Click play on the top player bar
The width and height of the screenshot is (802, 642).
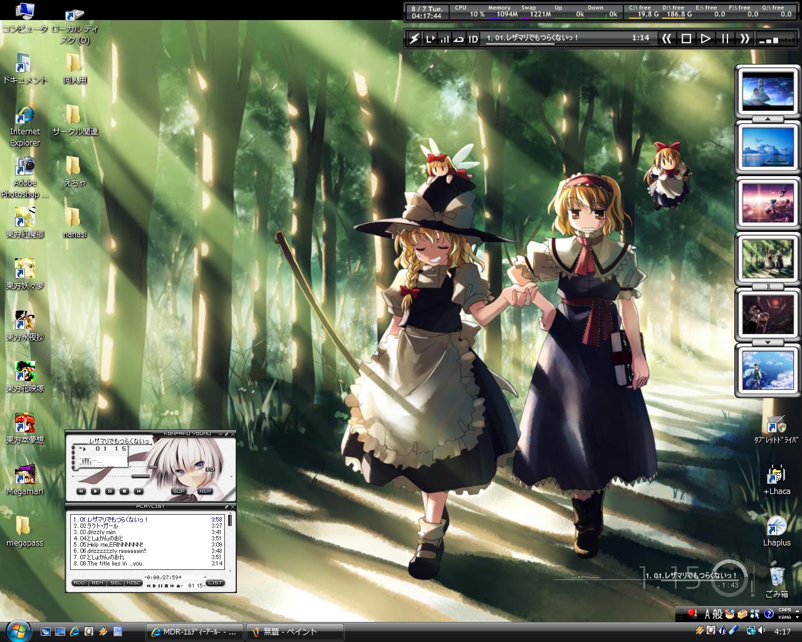tap(706, 38)
